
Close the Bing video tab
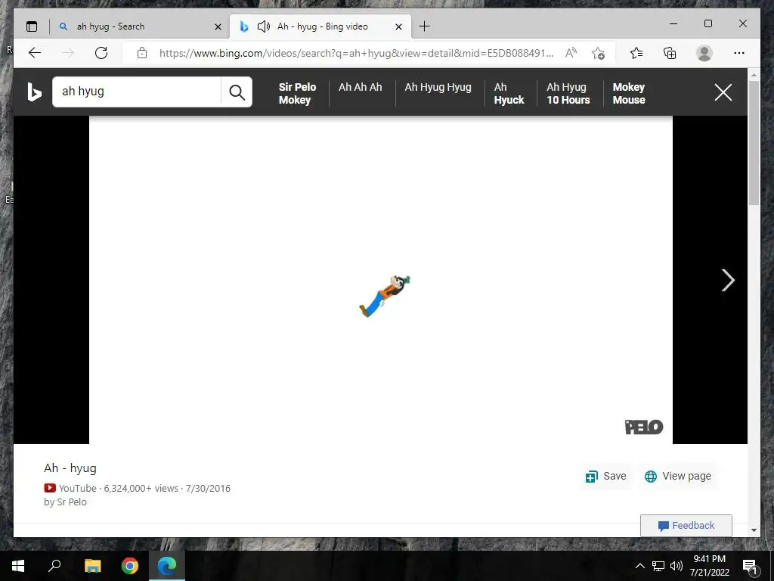399,26
